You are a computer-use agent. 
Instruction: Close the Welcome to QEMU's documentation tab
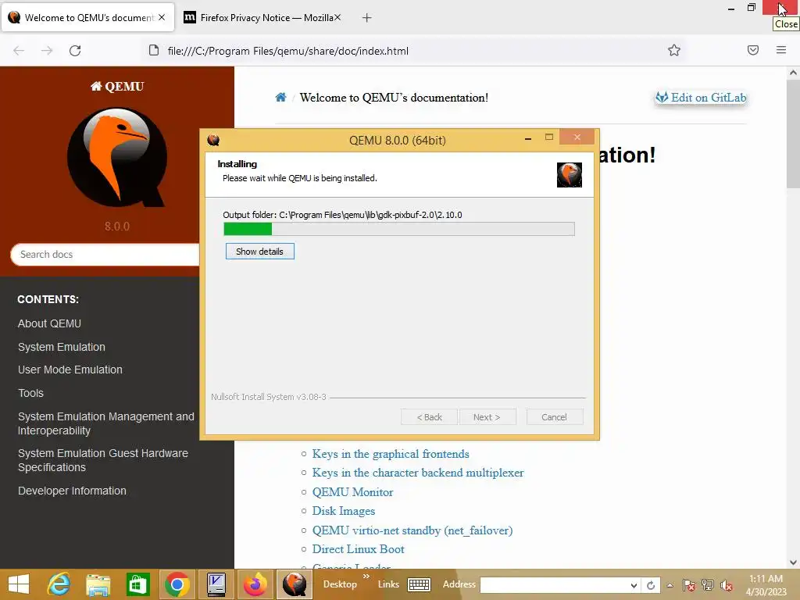(x=162, y=17)
